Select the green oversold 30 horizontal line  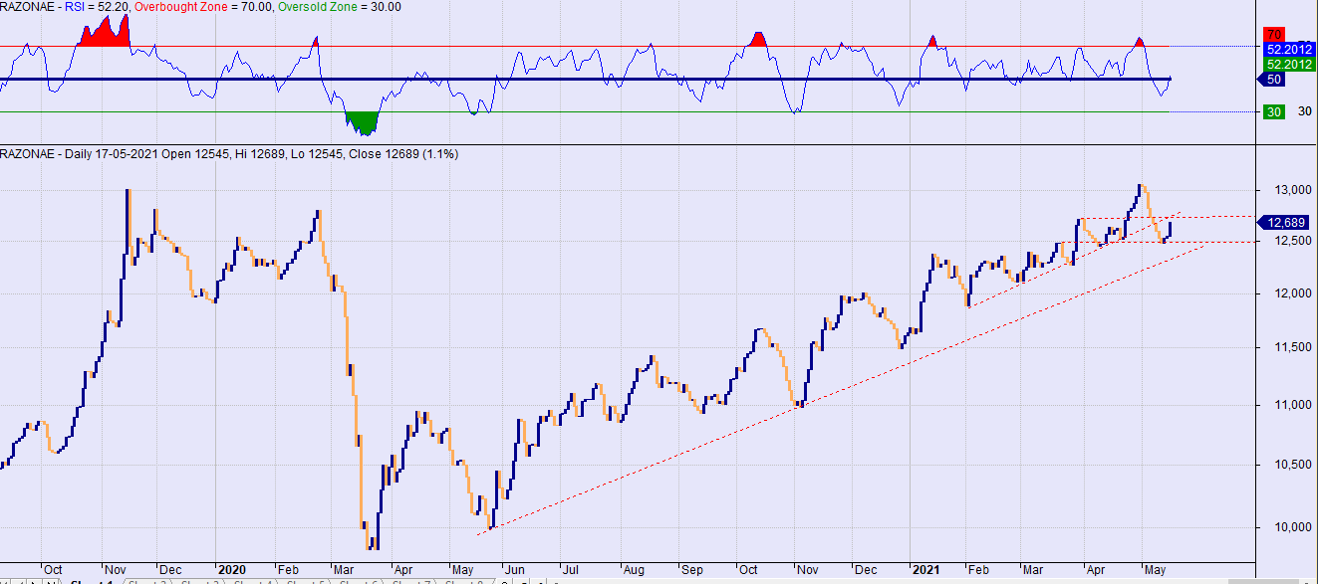point(585,111)
